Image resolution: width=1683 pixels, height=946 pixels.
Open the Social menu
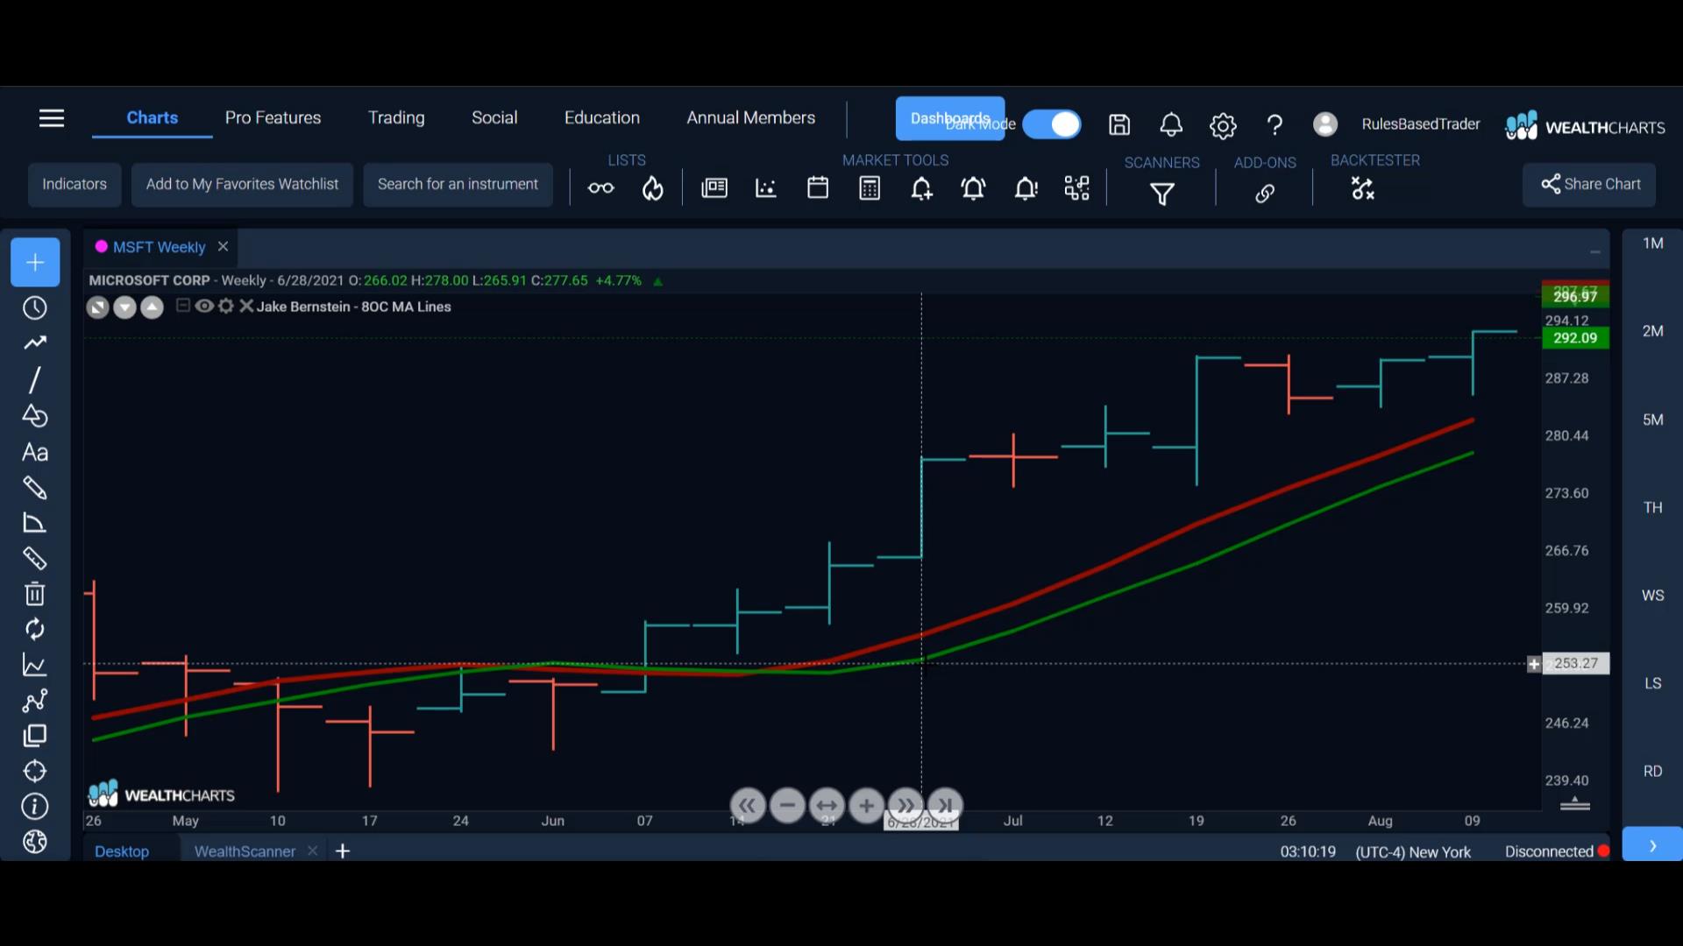point(494,118)
